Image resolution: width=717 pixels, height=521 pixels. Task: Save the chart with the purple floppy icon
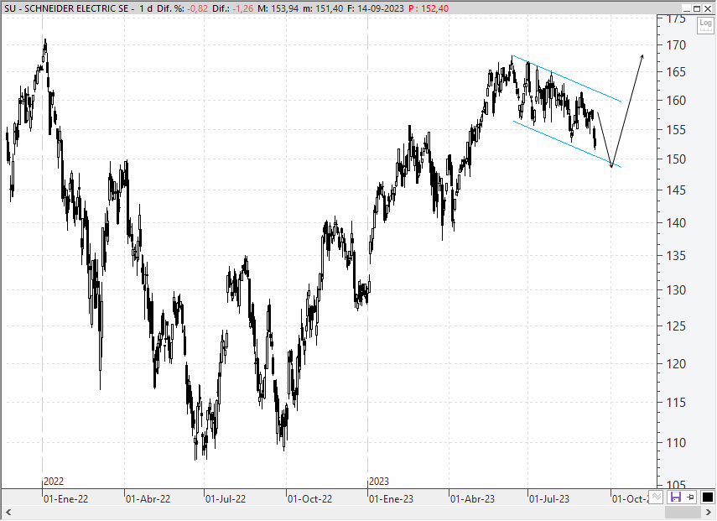[x=675, y=497]
